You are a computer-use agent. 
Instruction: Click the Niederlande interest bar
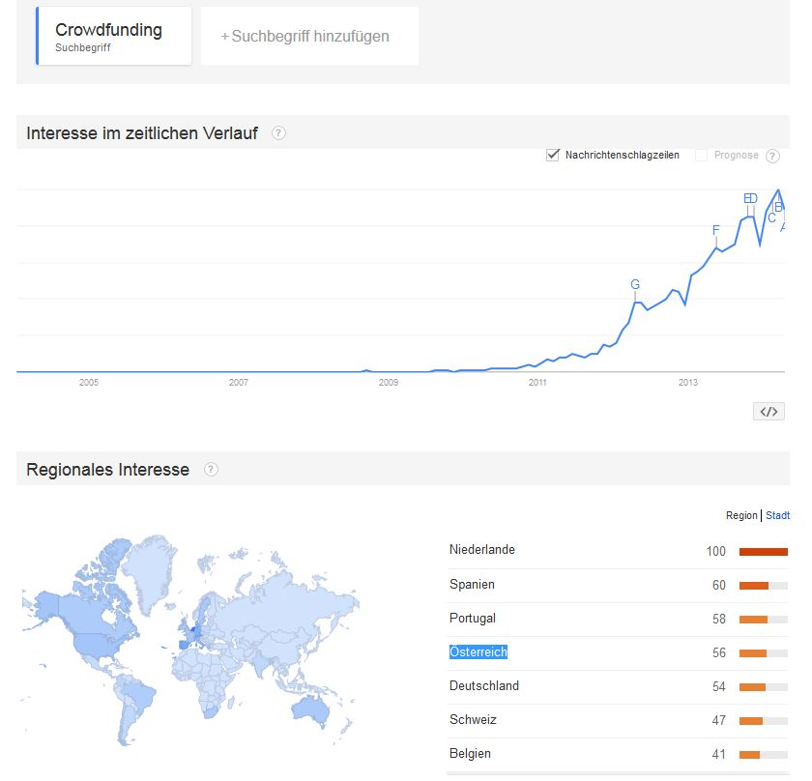click(764, 552)
